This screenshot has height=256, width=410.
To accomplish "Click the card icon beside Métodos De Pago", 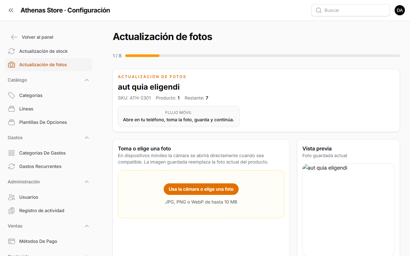I will point(12,241).
